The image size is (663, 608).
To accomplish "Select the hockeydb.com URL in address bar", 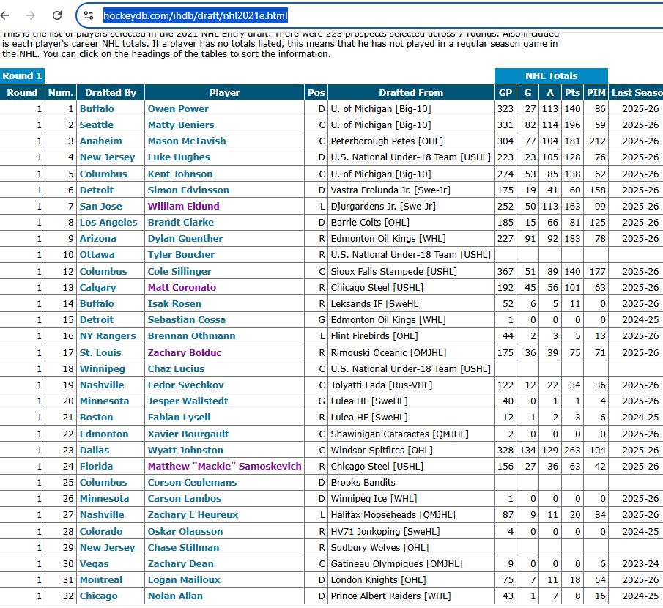I will tap(196, 15).
